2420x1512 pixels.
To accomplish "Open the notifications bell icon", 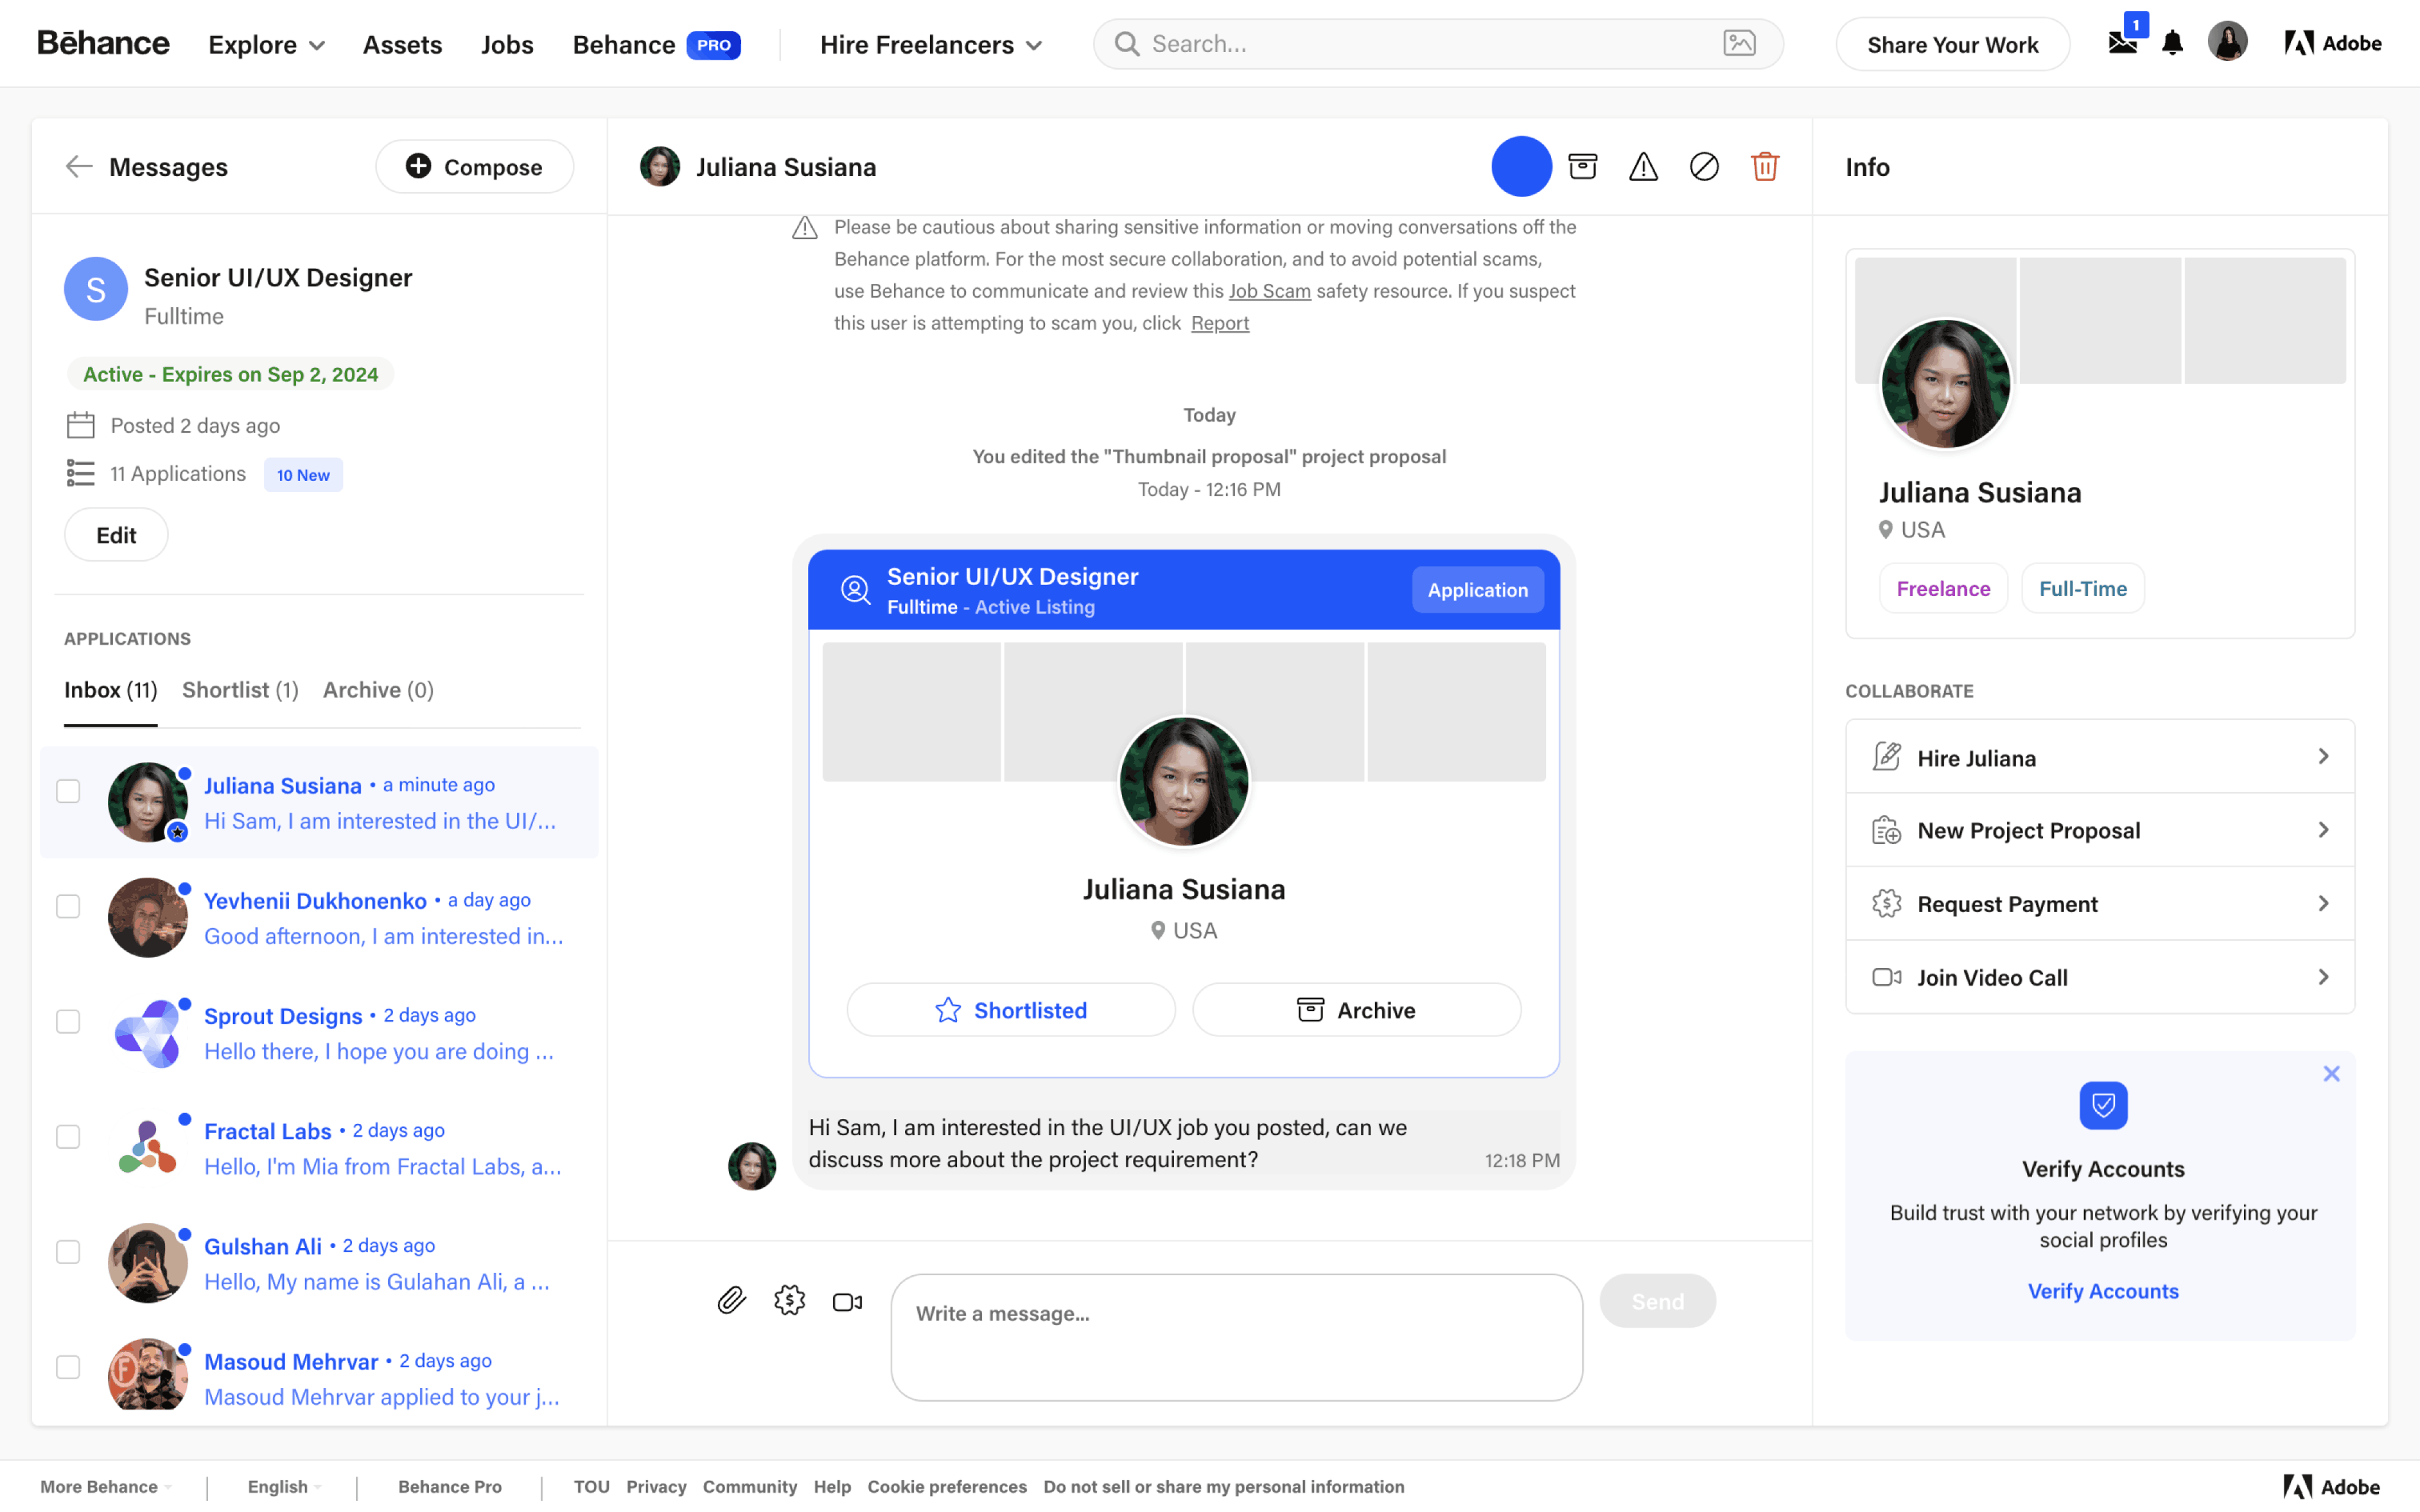I will tap(2172, 43).
